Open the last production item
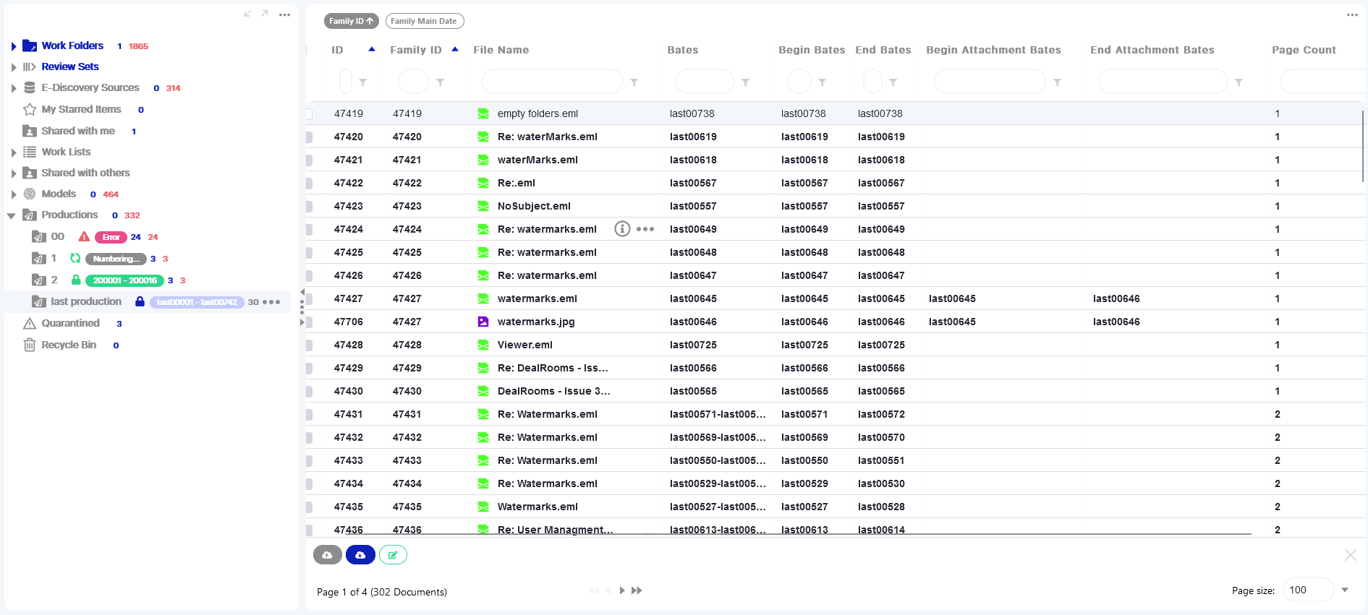This screenshot has width=1368, height=615. point(86,301)
